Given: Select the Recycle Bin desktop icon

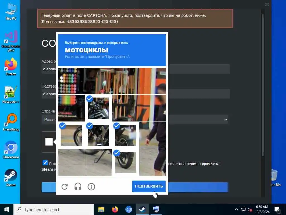Looking at the screenshot, I should click(275, 178).
